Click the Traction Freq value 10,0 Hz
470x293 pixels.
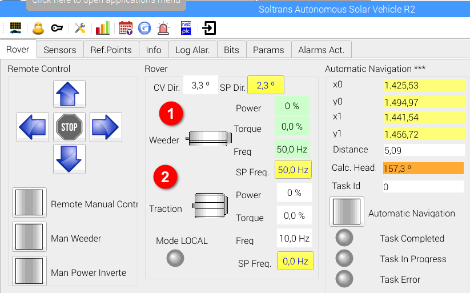coord(294,238)
